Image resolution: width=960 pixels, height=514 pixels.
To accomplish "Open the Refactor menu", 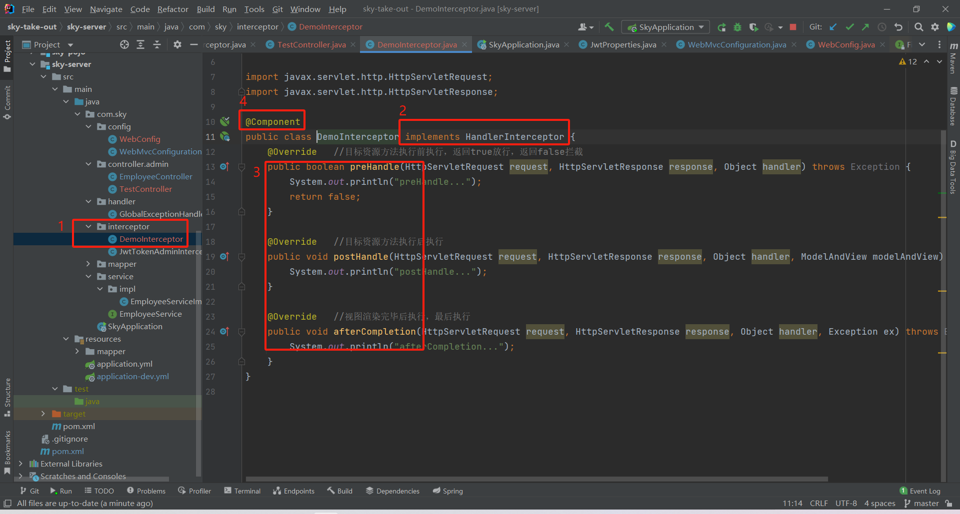I will [172, 9].
